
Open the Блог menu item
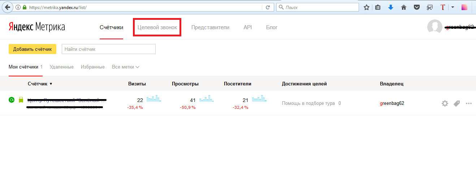(272, 27)
